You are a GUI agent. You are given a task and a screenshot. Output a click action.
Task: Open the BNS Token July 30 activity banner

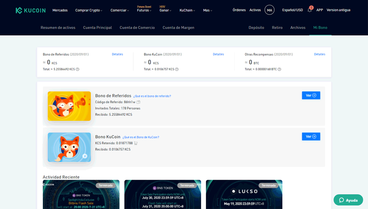tap(163, 194)
